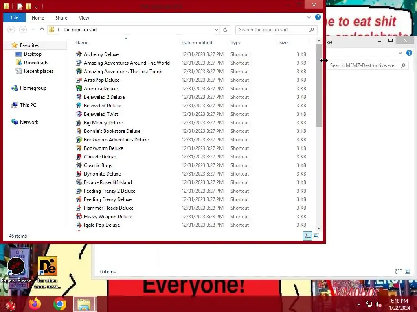This screenshot has width=417, height=312.
Task: Click the AstroPop Deluxe shortcut icon
Action: pos(79,80)
